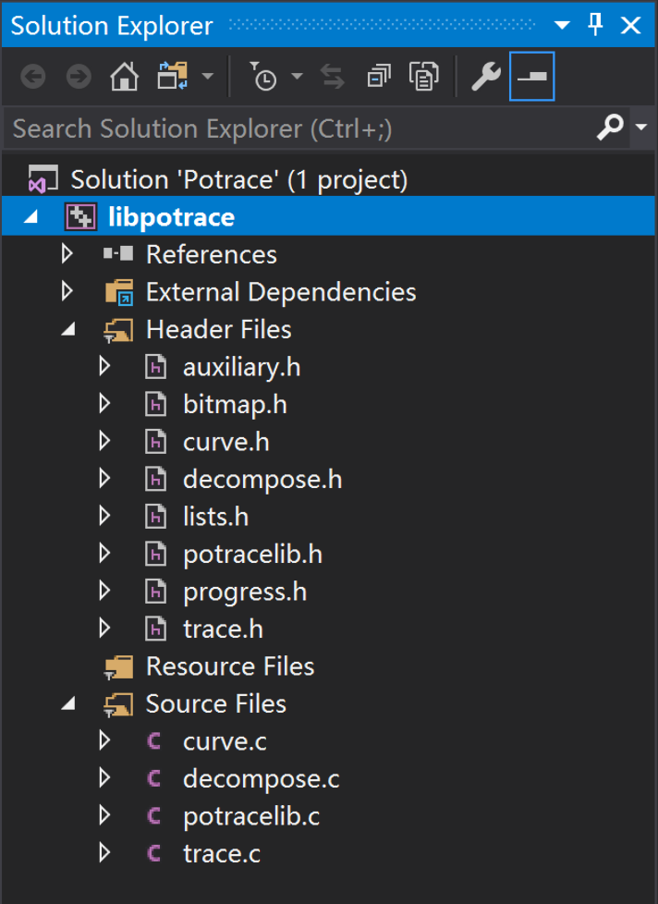Collapse the Header Files folder
Screen dimensions: 658x904
tap(67, 329)
